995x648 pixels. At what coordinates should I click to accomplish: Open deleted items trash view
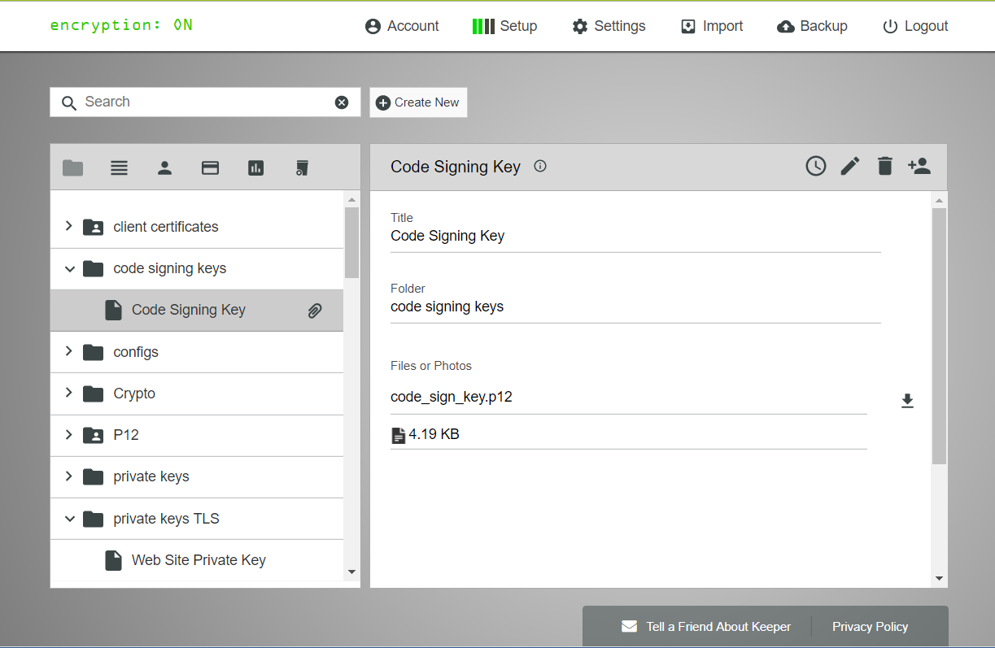coord(302,168)
